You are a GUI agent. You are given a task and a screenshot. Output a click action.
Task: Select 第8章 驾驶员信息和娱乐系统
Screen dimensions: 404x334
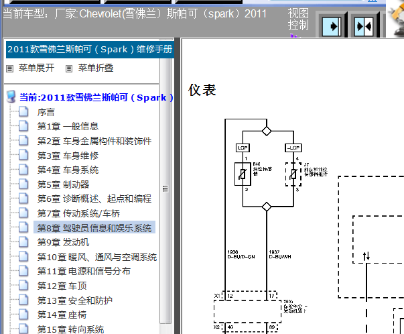94,228
